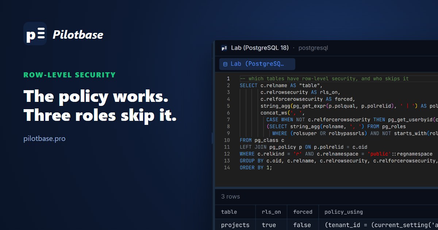The width and height of the screenshot is (438, 230).
Task: Click the 'LEFT JOIN pg_policy p' code line
Action: pyautogui.click(x=303, y=147)
